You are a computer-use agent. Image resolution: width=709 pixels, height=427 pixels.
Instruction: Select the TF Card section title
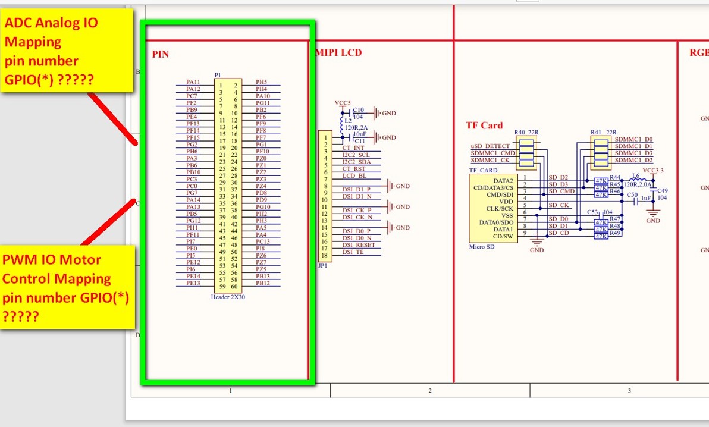click(484, 125)
